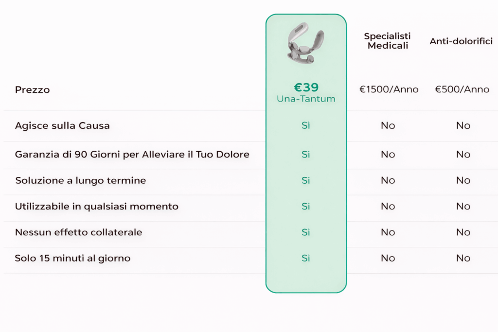This screenshot has width=498, height=332.
Task: Select the Una-Tantum label
Action: 306,99
